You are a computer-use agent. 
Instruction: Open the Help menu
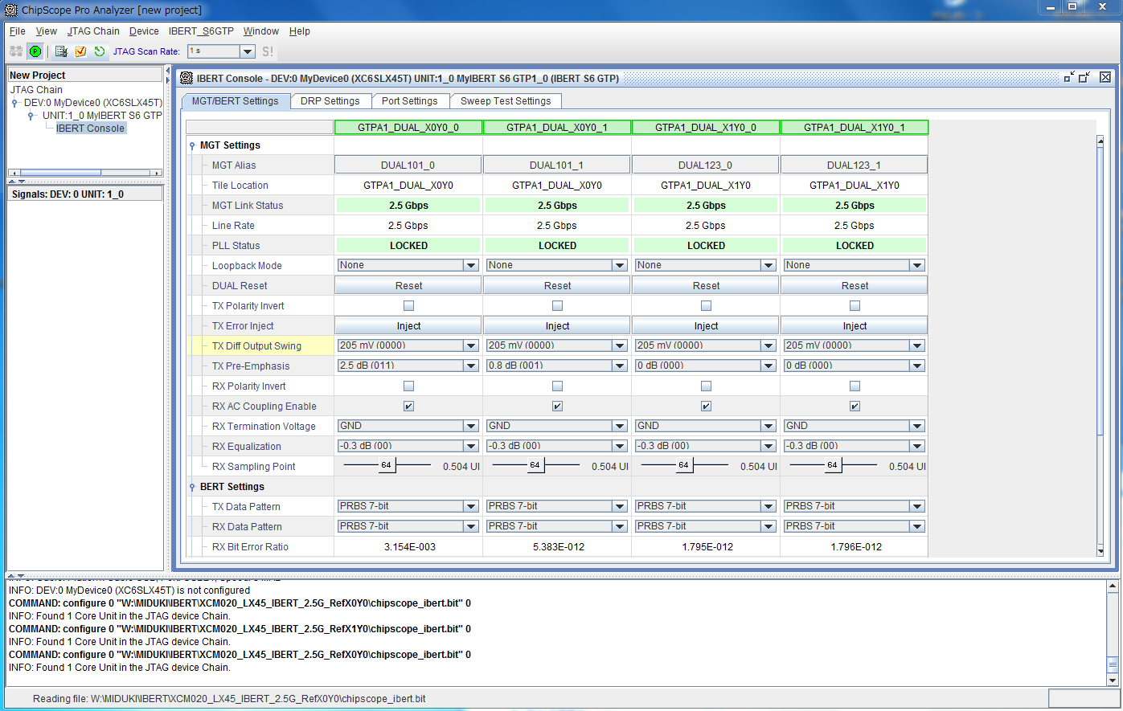coord(300,31)
